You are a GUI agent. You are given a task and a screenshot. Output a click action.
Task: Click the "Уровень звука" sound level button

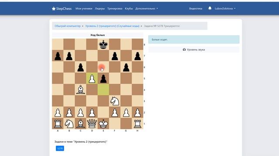tap(194, 50)
